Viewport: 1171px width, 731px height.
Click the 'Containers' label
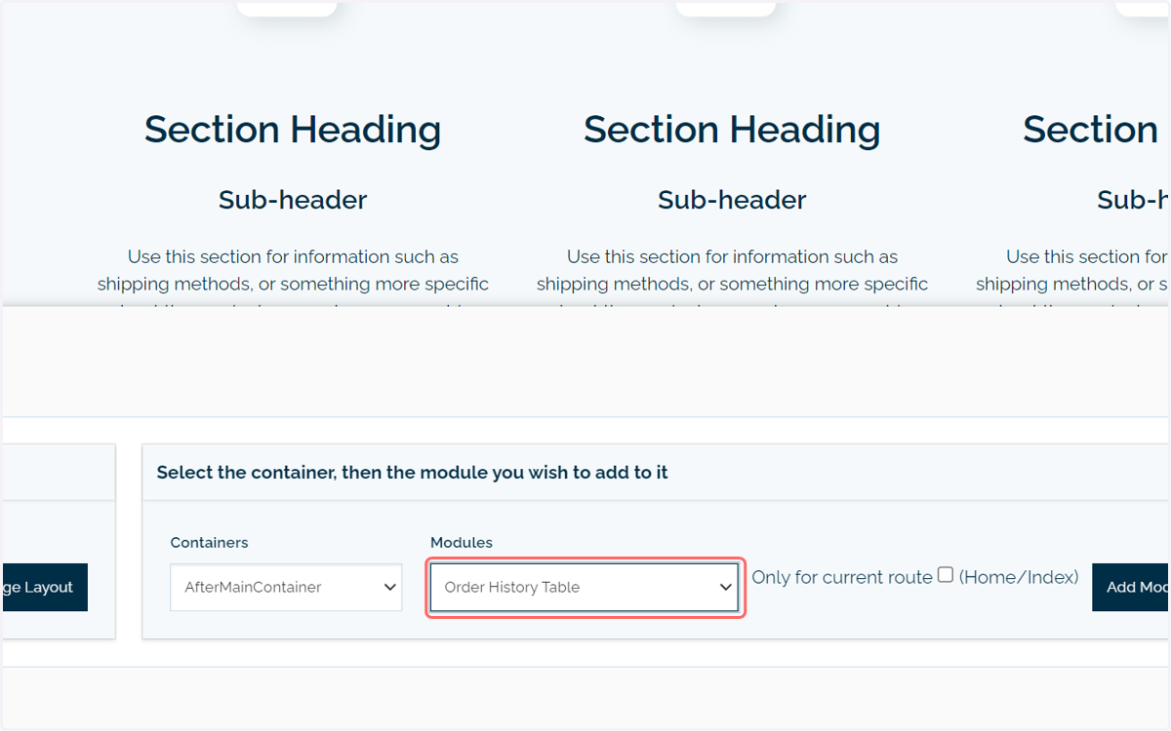click(x=209, y=542)
